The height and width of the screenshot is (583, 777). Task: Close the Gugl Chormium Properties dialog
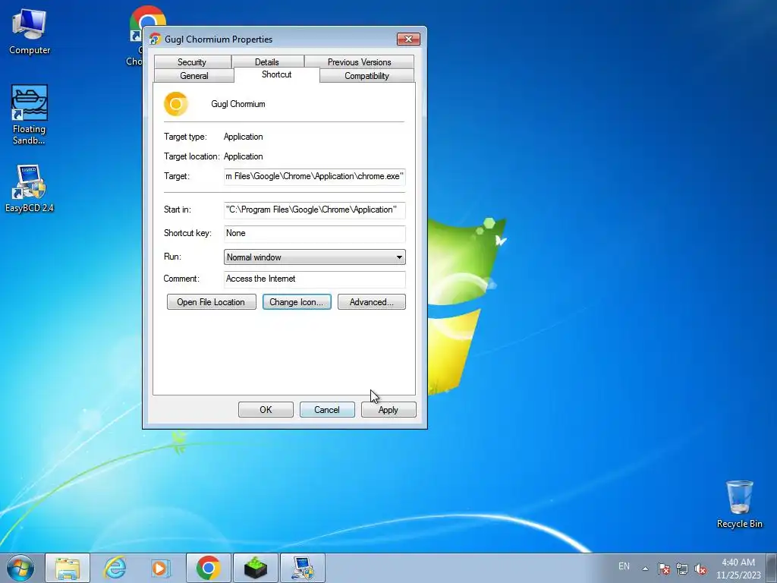408,39
